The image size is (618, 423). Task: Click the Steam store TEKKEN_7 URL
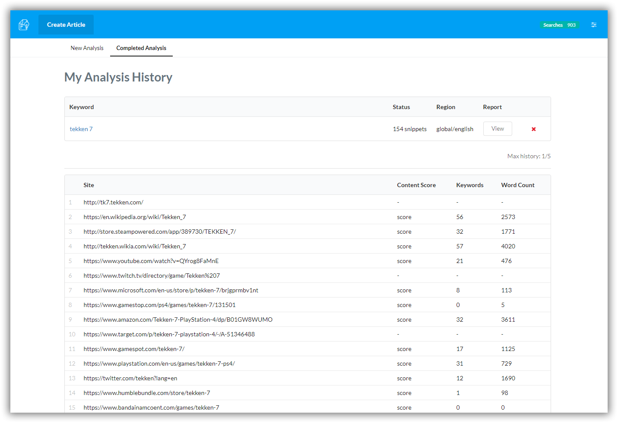160,232
